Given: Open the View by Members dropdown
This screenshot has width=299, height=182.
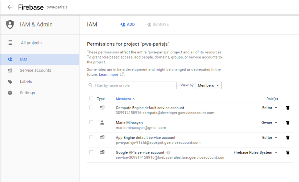Looking at the screenshot, I should tap(208, 85).
